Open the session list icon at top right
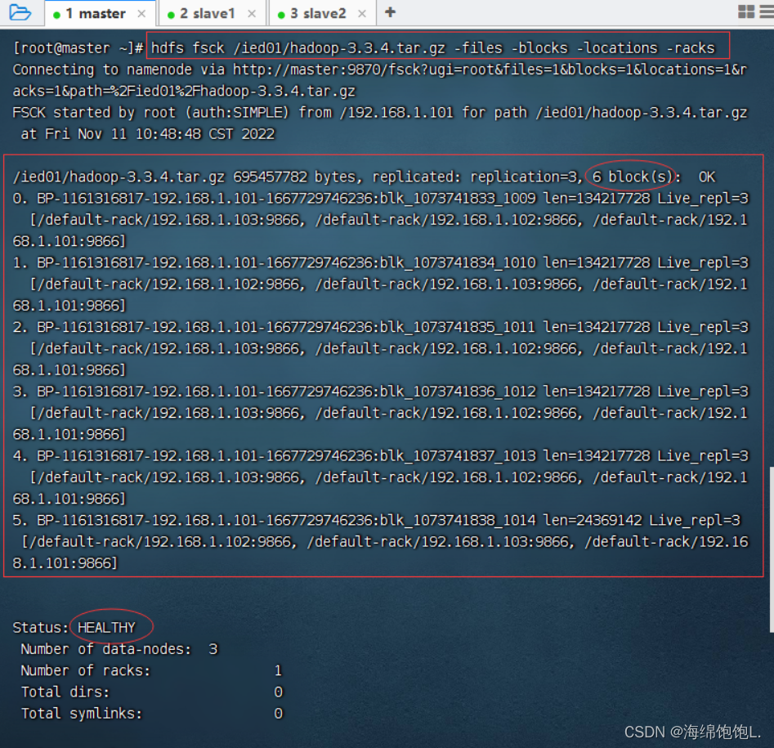This screenshot has width=774, height=748. [x=767, y=12]
